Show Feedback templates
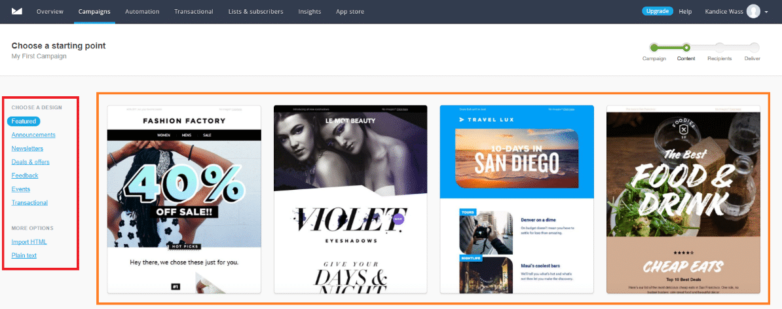The width and height of the screenshot is (782, 309). click(25, 175)
